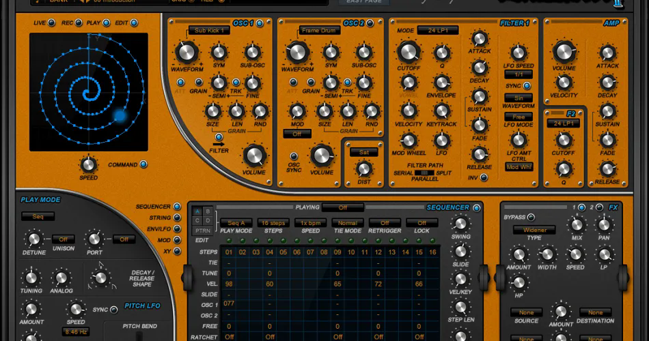Toggle the XY pad PLAY LED
This screenshot has width=649, height=341.
click(107, 23)
